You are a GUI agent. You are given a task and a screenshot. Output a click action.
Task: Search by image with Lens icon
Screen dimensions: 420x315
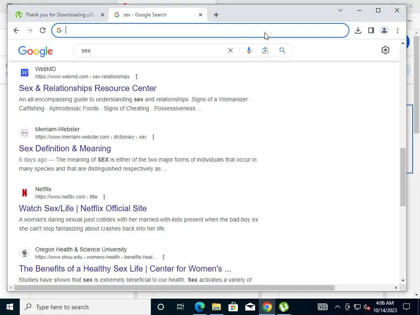265,50
